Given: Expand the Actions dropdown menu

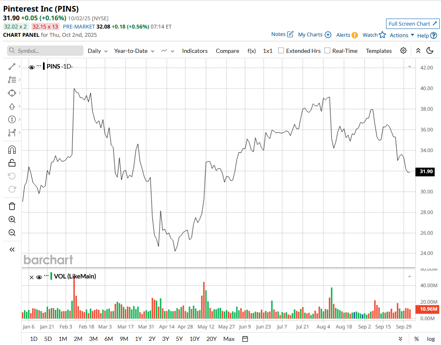Looking at the screenshot, I should pyautogui.click(x=402, y=35).
